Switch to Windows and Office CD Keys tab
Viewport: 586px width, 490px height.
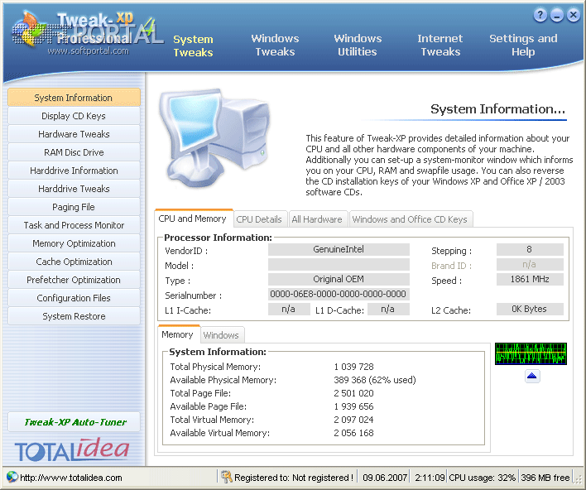tap(410, 219)
